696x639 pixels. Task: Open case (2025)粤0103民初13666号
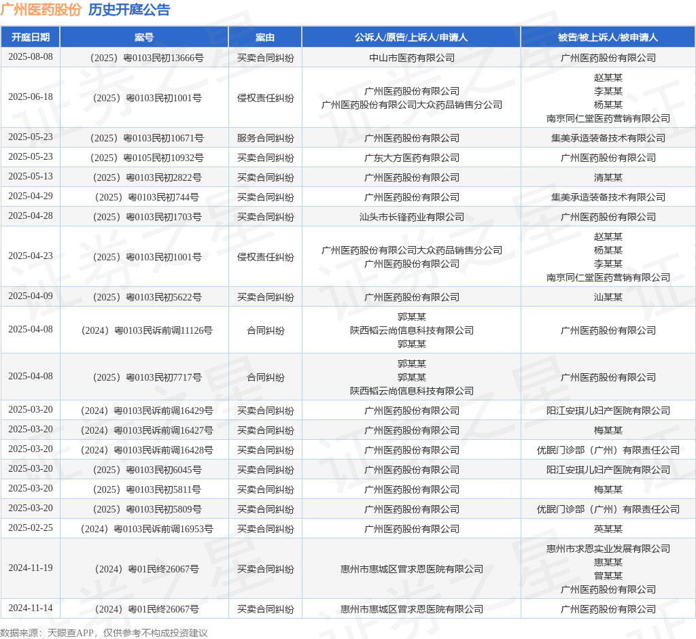[144, 58]
